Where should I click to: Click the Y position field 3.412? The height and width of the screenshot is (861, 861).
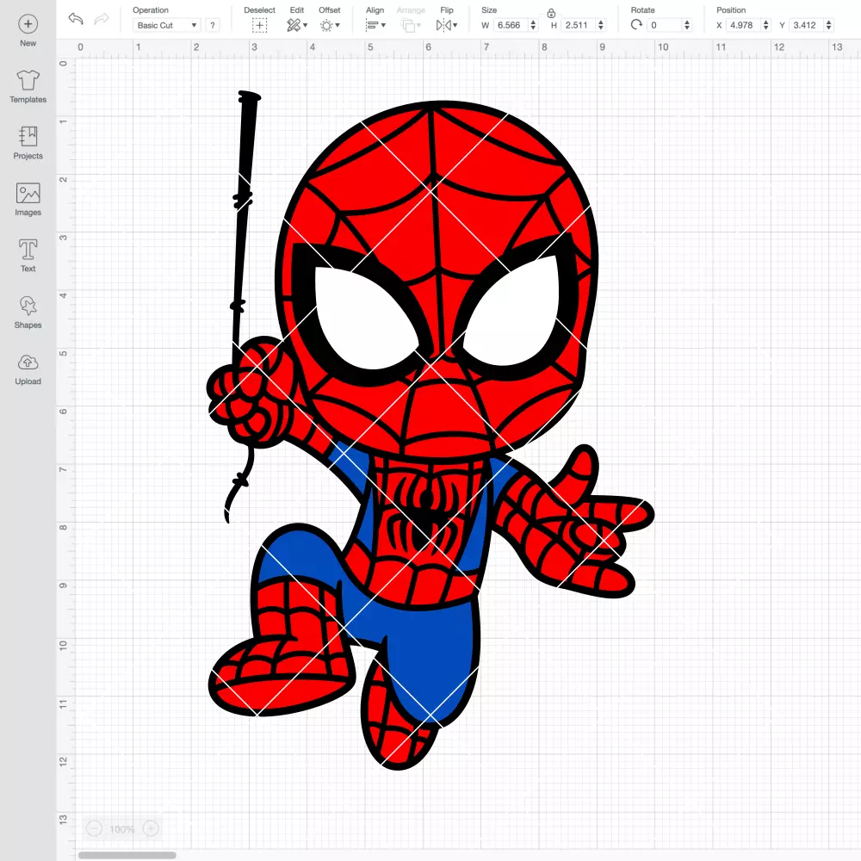point(806,25)
